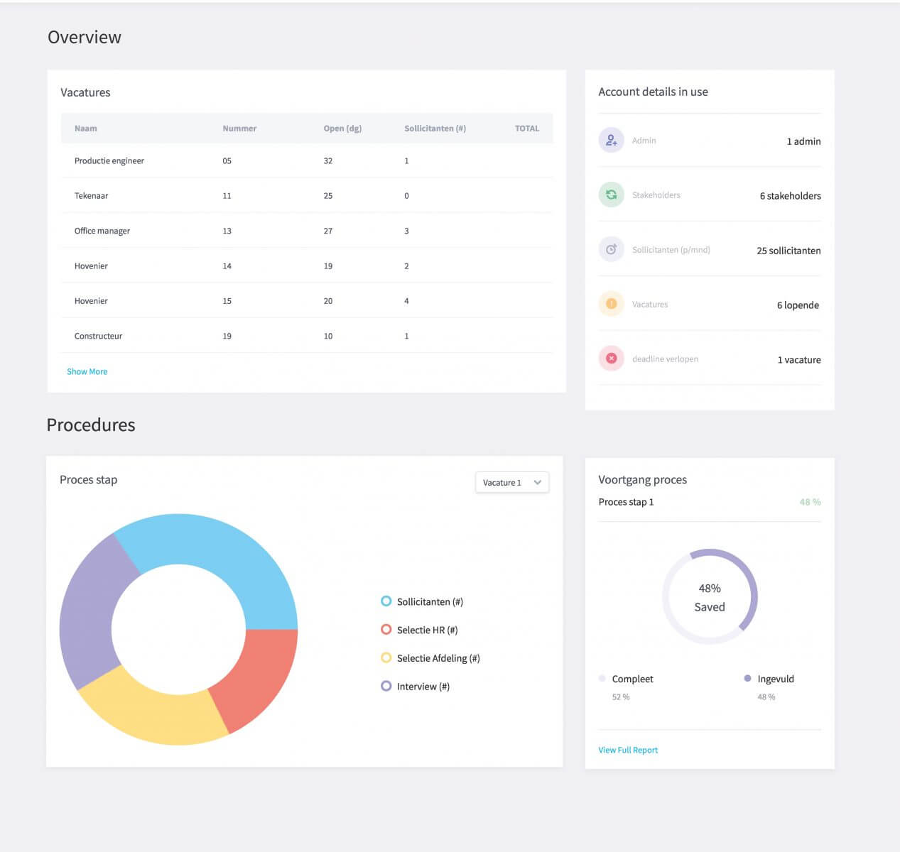The image size is (900, 852).
Task: Toggle Selectie Afdeling (#) legend marker
Action: [x=386, y=658]
